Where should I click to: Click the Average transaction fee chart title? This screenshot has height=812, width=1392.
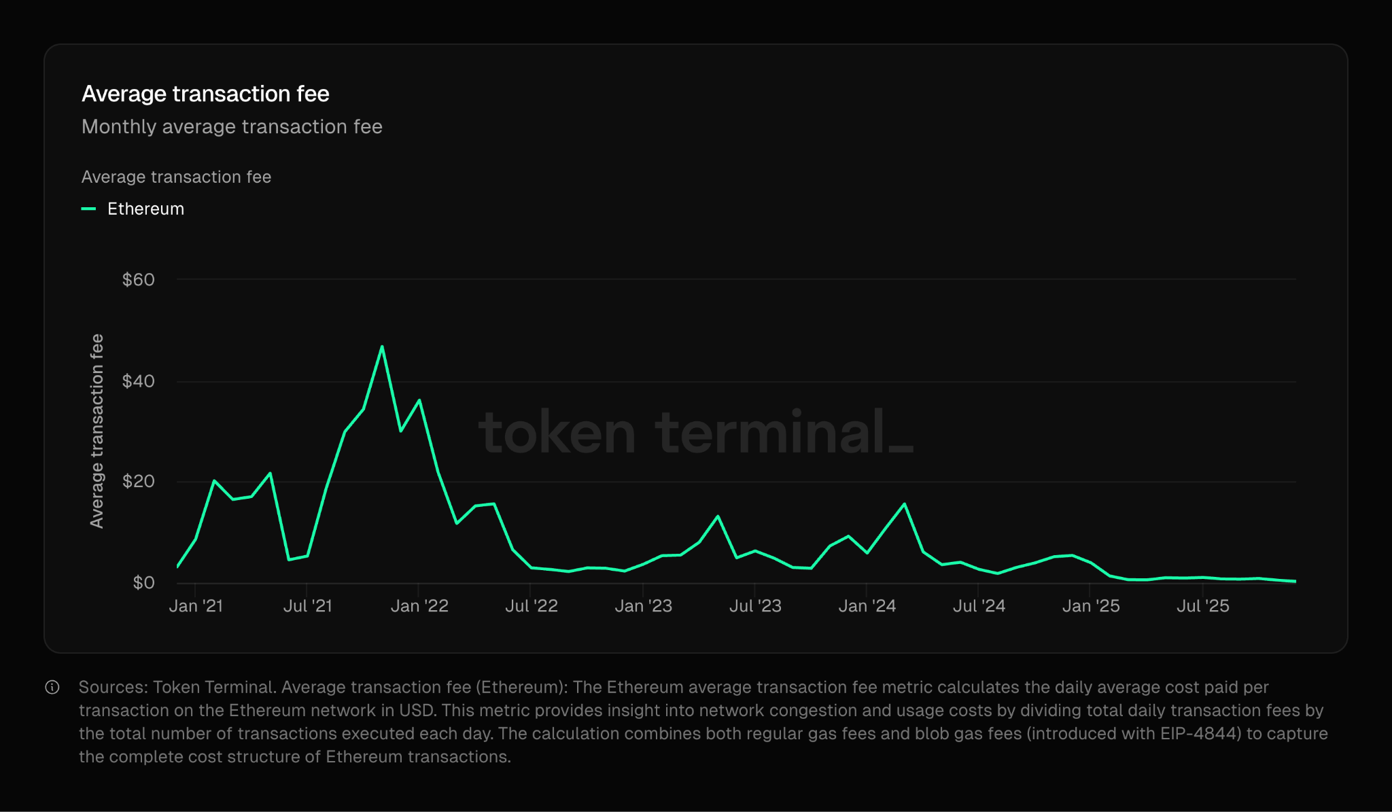coord(205,94)
